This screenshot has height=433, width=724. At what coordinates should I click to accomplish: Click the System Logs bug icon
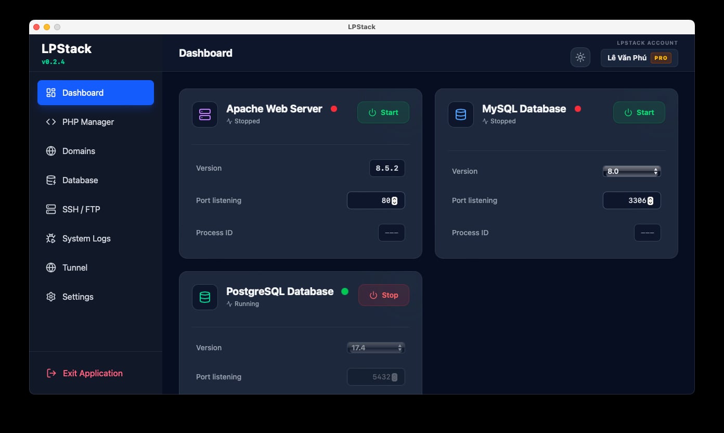(x=51, y=238)
